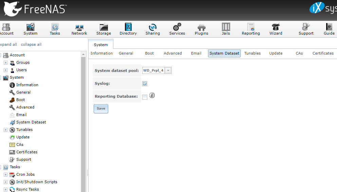
Task: Expand the Users tree node
Action: point(5,70)
